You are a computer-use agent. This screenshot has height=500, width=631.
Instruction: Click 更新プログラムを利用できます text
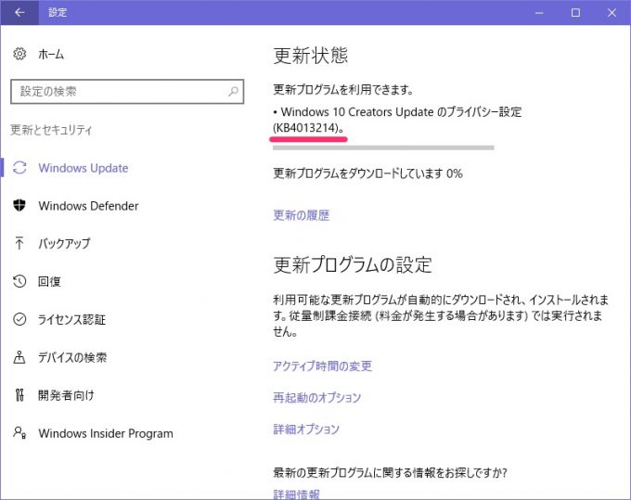click(x=342, y=89)
